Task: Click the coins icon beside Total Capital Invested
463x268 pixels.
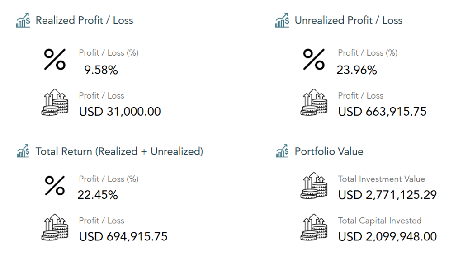Action: click(314, 227)
